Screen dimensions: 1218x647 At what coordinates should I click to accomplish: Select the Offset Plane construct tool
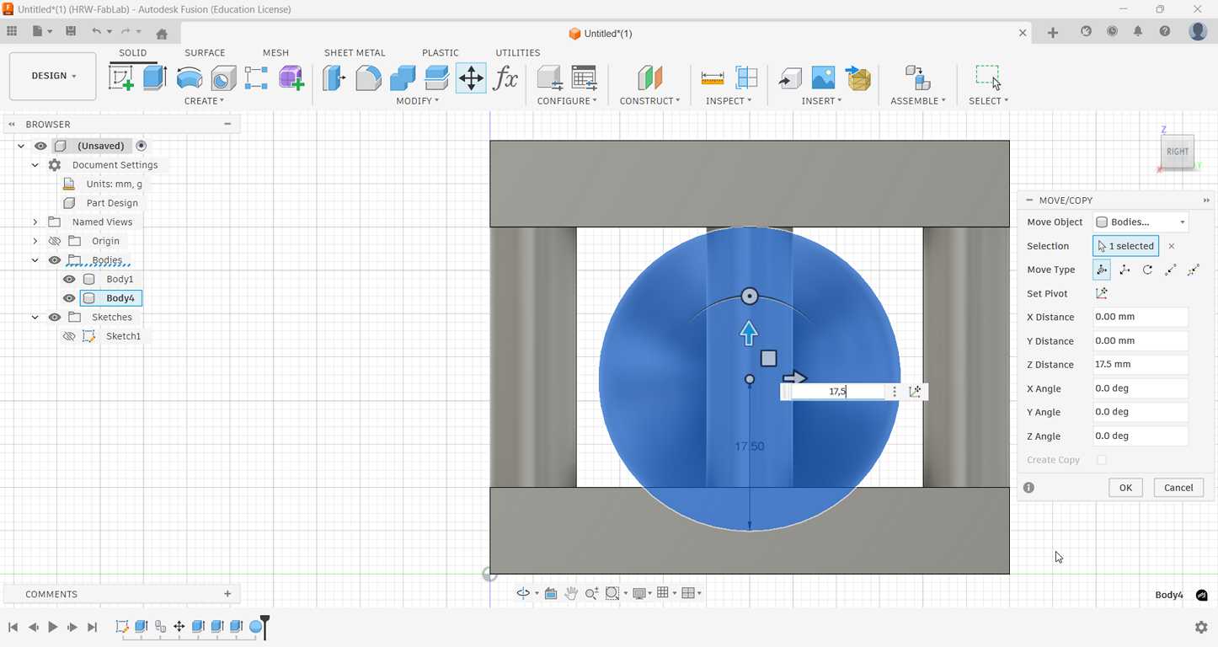click(x=649, y=78)
